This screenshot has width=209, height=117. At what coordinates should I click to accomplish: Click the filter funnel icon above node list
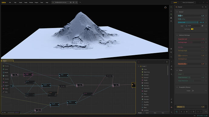pyautogui.click(x=167, y=62)
